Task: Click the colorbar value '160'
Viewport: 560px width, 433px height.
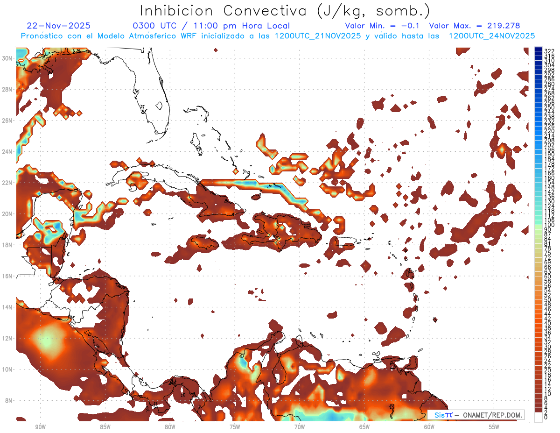Action: pos(549,178)
